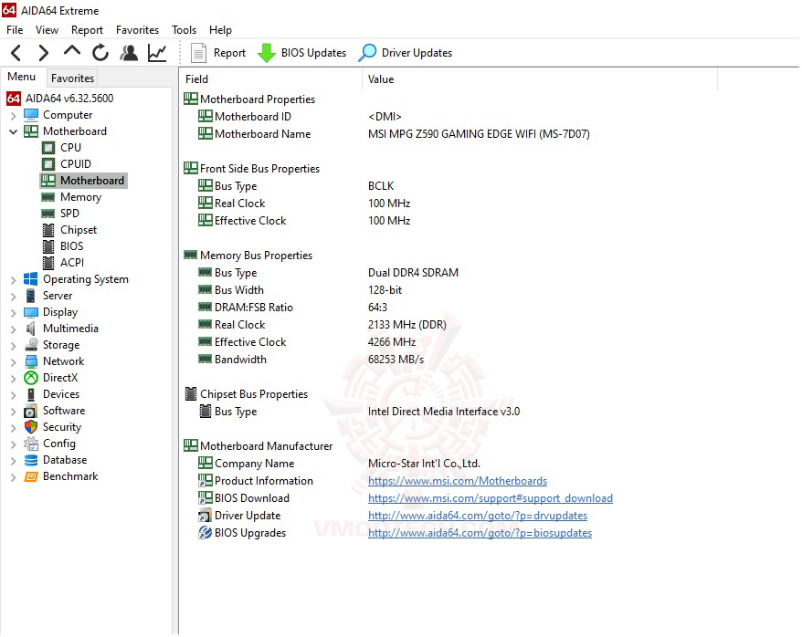Screen dimensions: 802x637
Task: Open the aida64 drvupdates link
Action: point(477,516)
